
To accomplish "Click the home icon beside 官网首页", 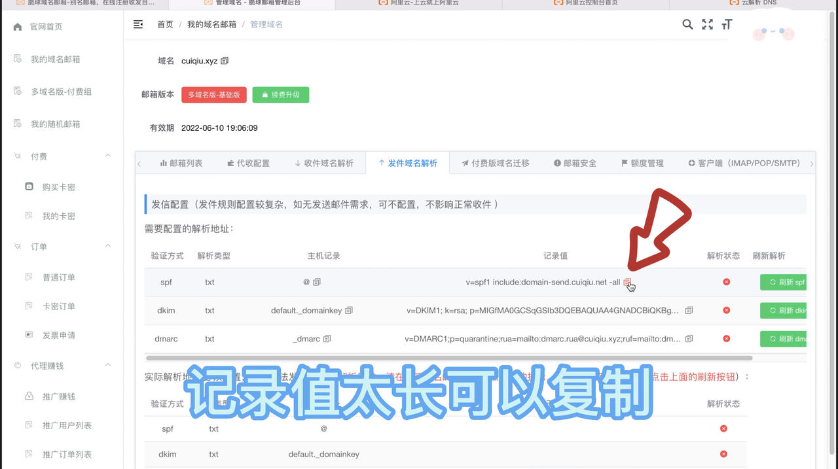I will [x=18, y=27].
